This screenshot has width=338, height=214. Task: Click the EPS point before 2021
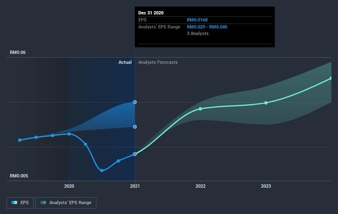pyautogui.click(x=118, y=161)
